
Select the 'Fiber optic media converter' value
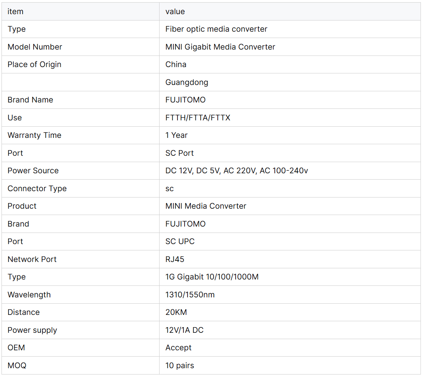(x=216, y=29)
